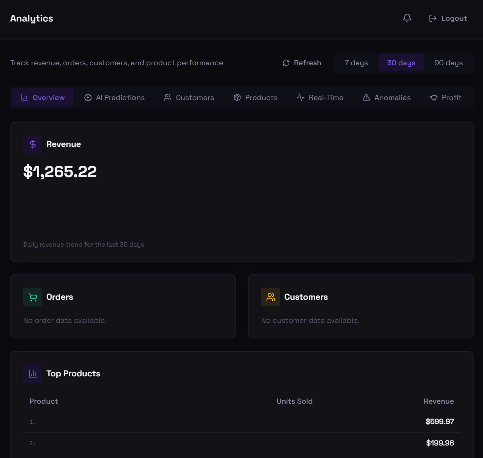This screenshot has width=483, height=458.
Task: Click the Logout button
Action: tap(447, 18)
